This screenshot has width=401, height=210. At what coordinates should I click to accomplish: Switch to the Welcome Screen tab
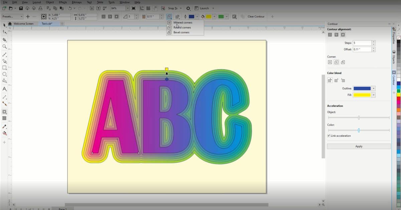click(23, 24)
